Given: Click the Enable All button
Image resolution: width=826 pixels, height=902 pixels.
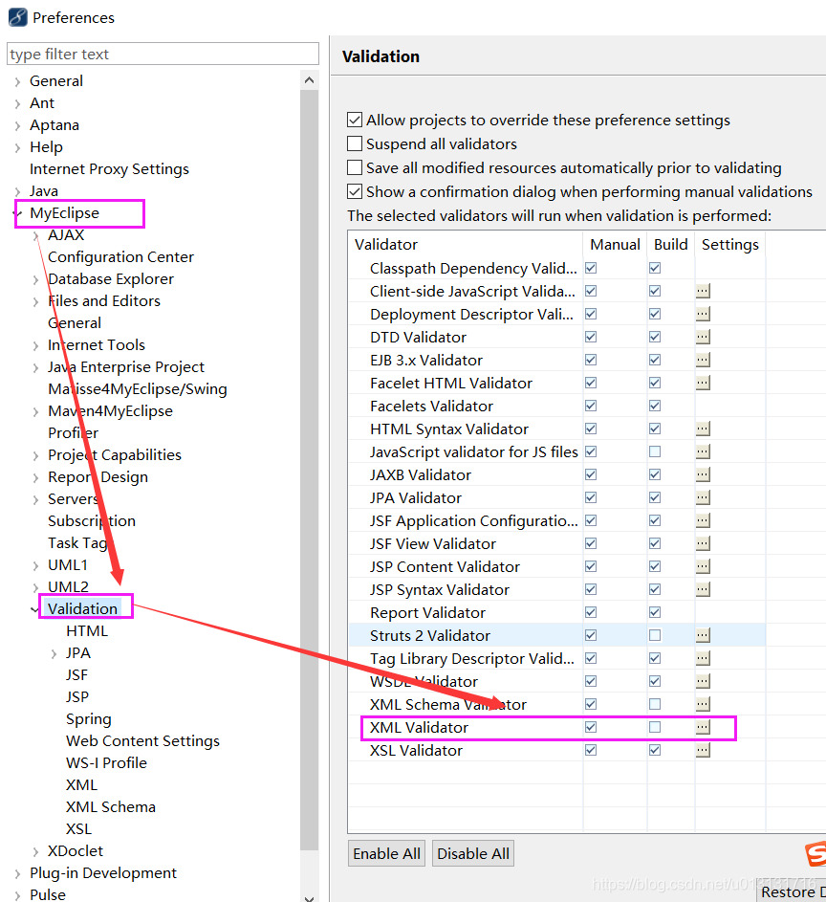Looking at the screenshot, I should point(386,853).
